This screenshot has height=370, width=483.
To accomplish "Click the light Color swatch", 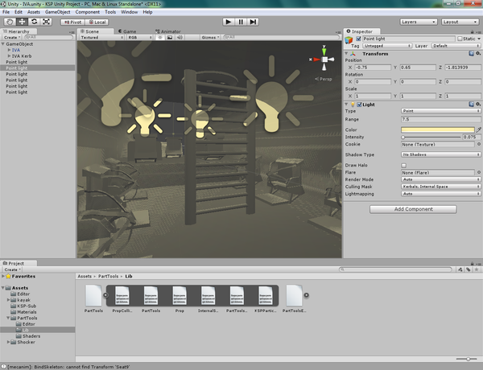I will [x=437, y=129].
